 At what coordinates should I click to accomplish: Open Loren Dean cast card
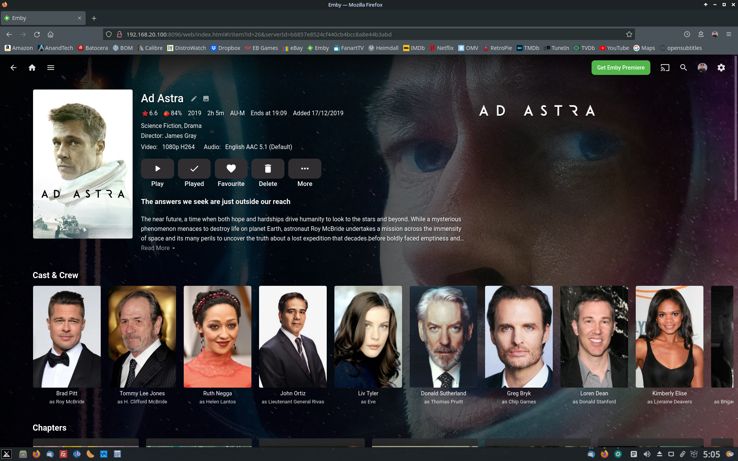tap(594, 337)
